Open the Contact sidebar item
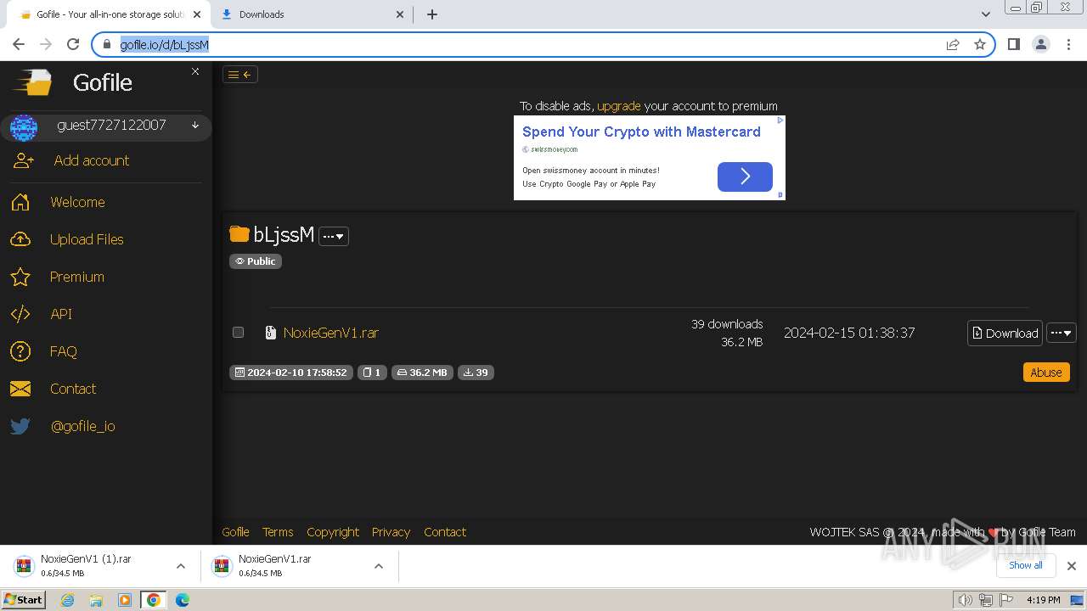Image resolution: width=1087 pixels, height=611 pixels. coord(73,389)
